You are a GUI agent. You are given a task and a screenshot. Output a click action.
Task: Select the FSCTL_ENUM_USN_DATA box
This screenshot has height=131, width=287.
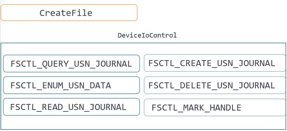point(71,85)
